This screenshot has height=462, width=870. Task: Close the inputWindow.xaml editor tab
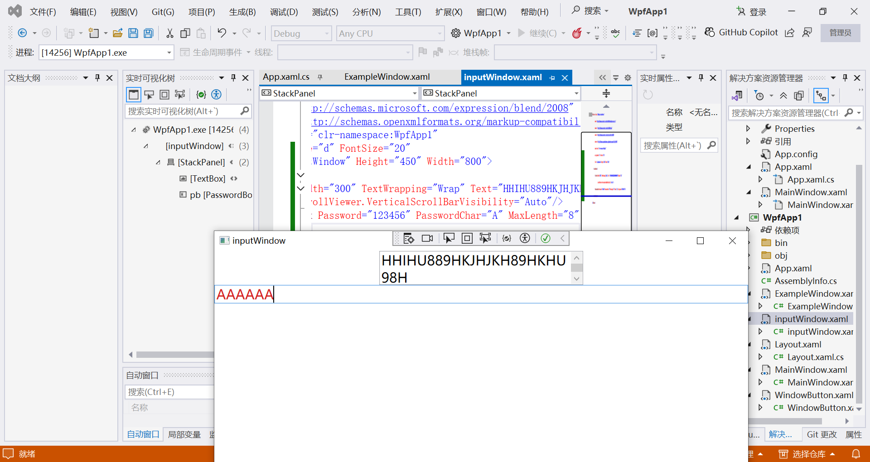(x=565, y=77)
